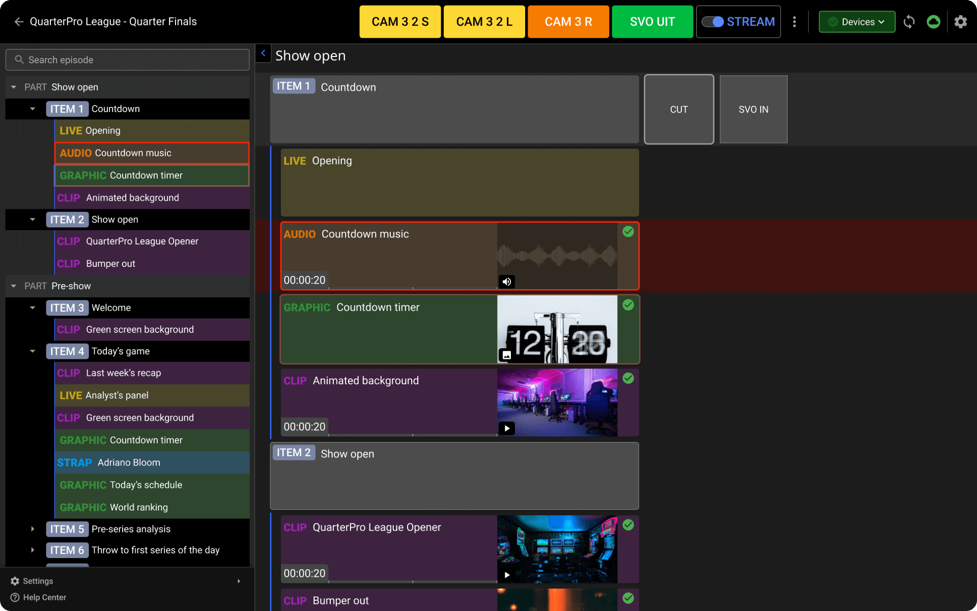Click the back arrow next to the episode title
Viewport: 977px width, 611px height.
tap(19, 21)
